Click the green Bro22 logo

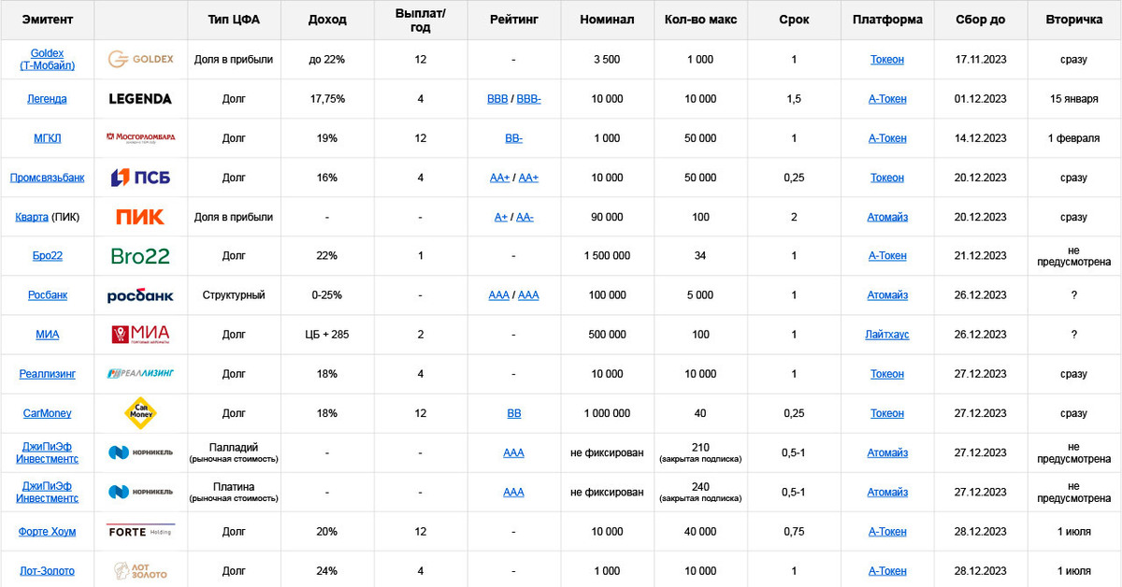click(140, 256)
